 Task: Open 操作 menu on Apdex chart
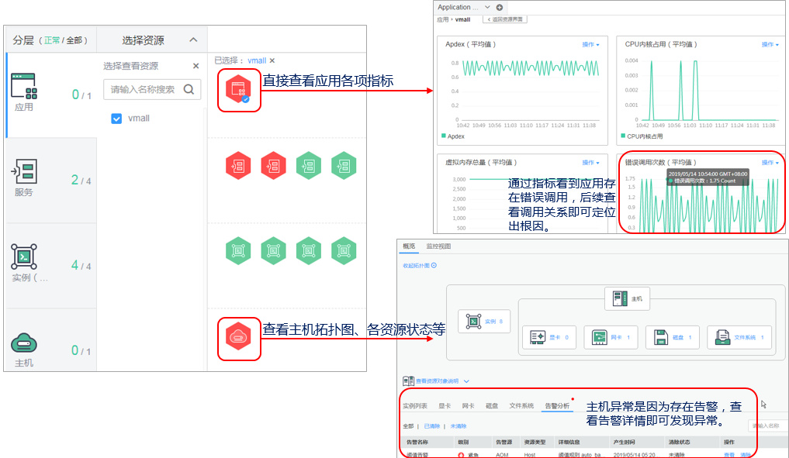590,45
